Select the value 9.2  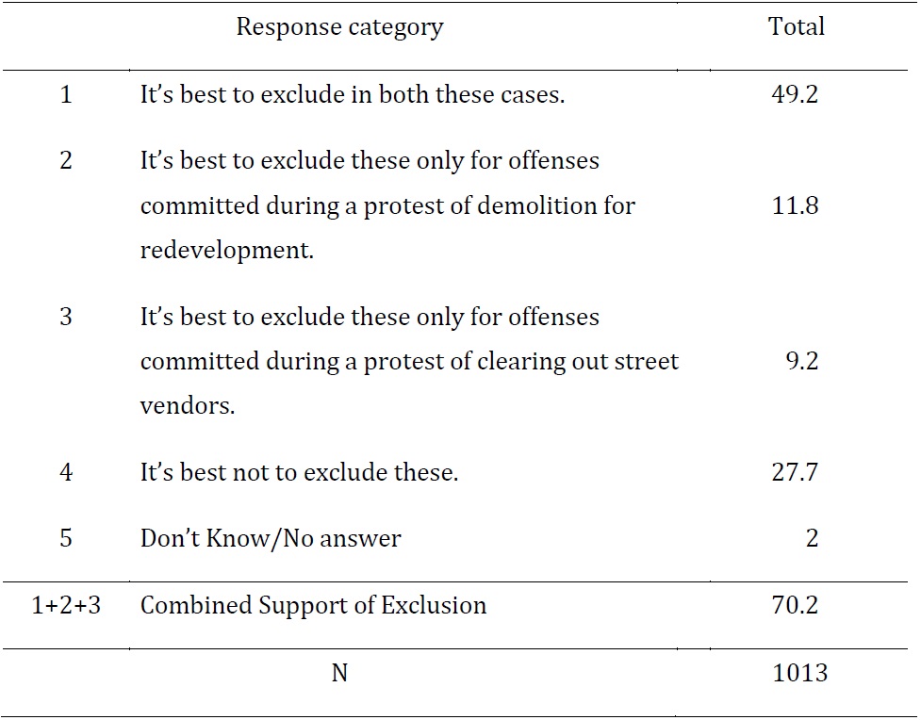pos(802,361)
